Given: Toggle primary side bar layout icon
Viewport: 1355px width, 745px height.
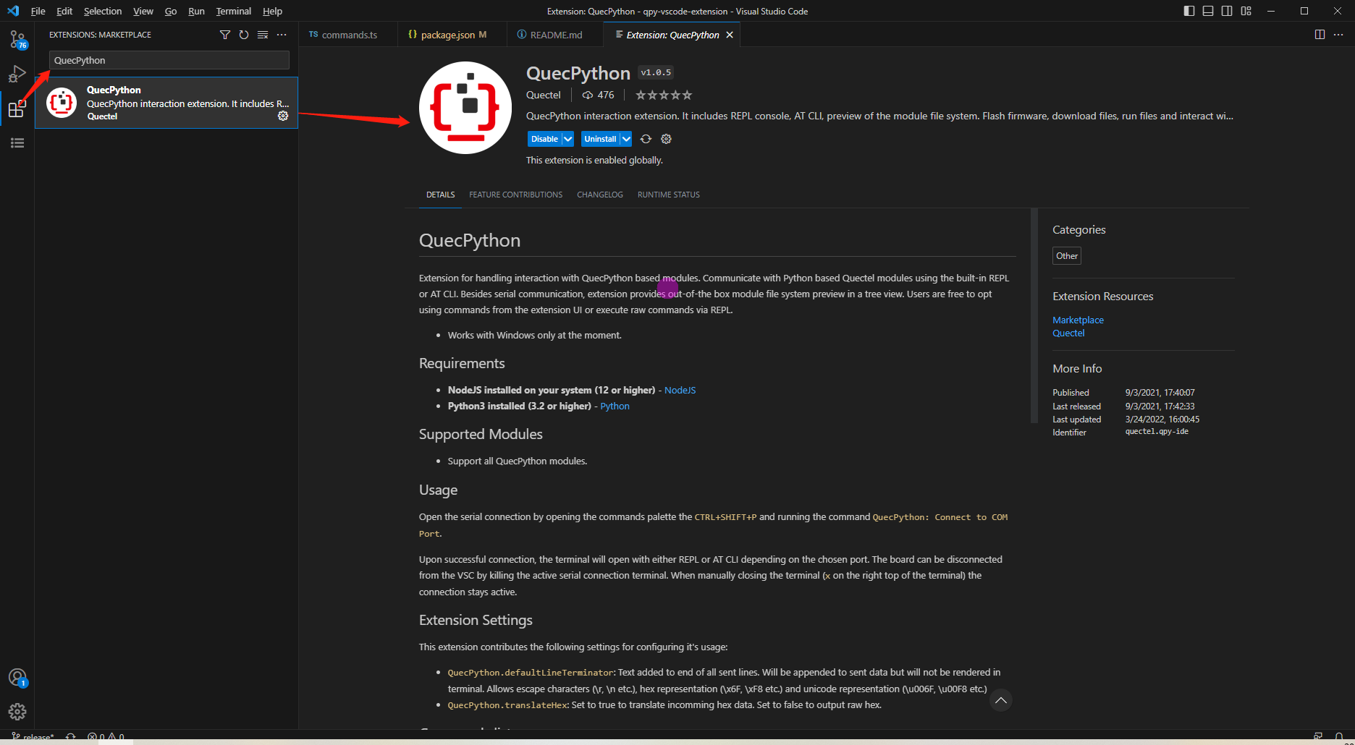Looking at the screenshot, I should point(1189,11).
